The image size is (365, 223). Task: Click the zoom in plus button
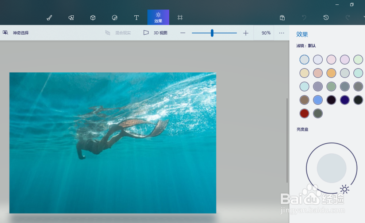(x=246, y=33)
